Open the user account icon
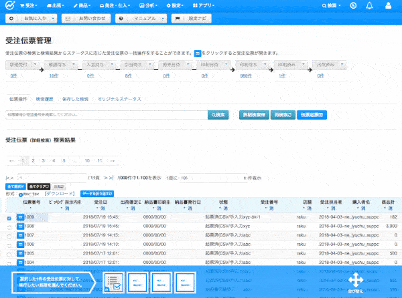Image resolution: width=402 pixels, height=298 pixels. pyautogui.click(x=388, y=5)
